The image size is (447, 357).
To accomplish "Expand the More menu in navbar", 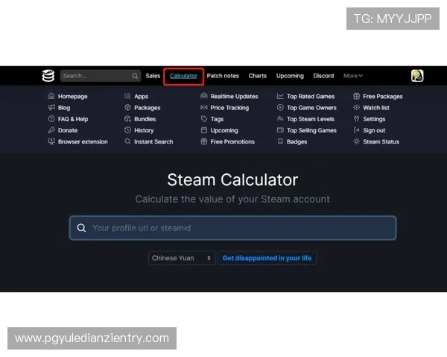I will point(353,76).
